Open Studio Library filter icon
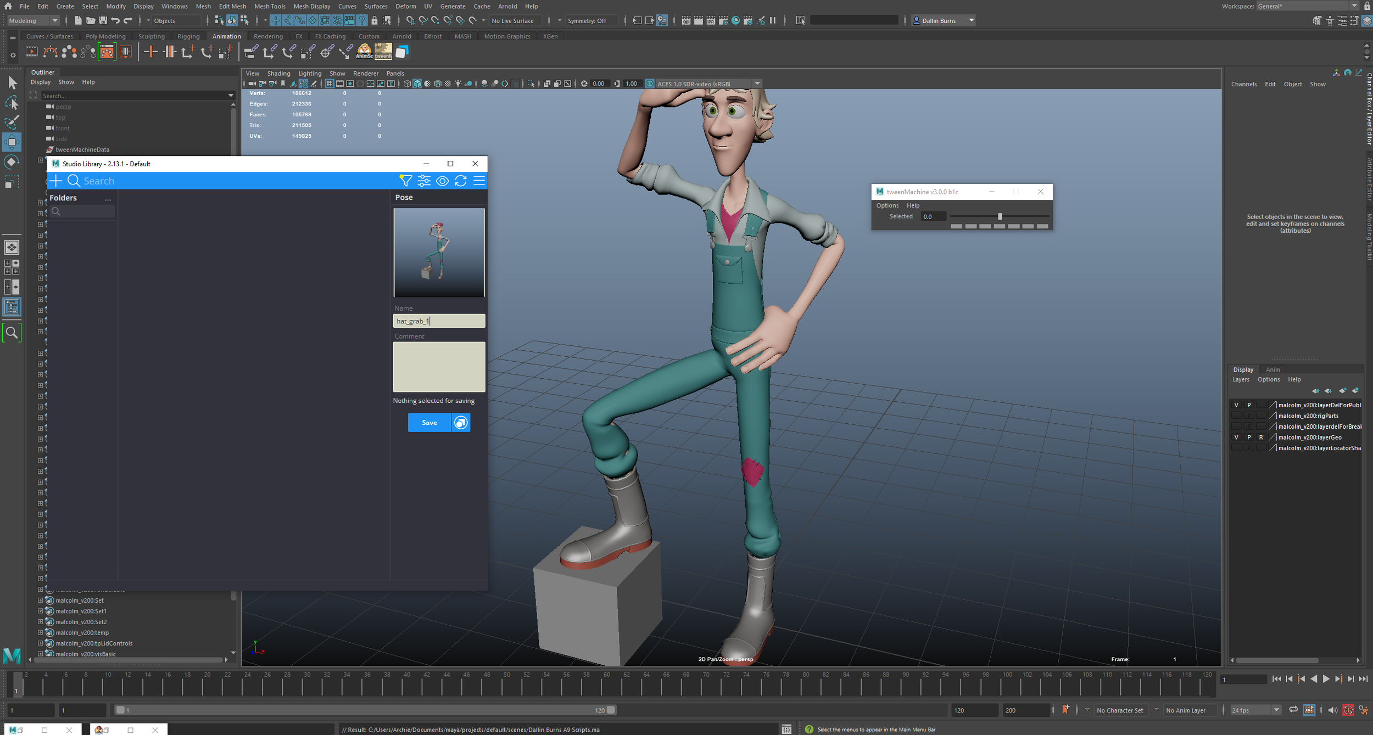The height and width of the screenshot is (735, 1373). (405, 181)
